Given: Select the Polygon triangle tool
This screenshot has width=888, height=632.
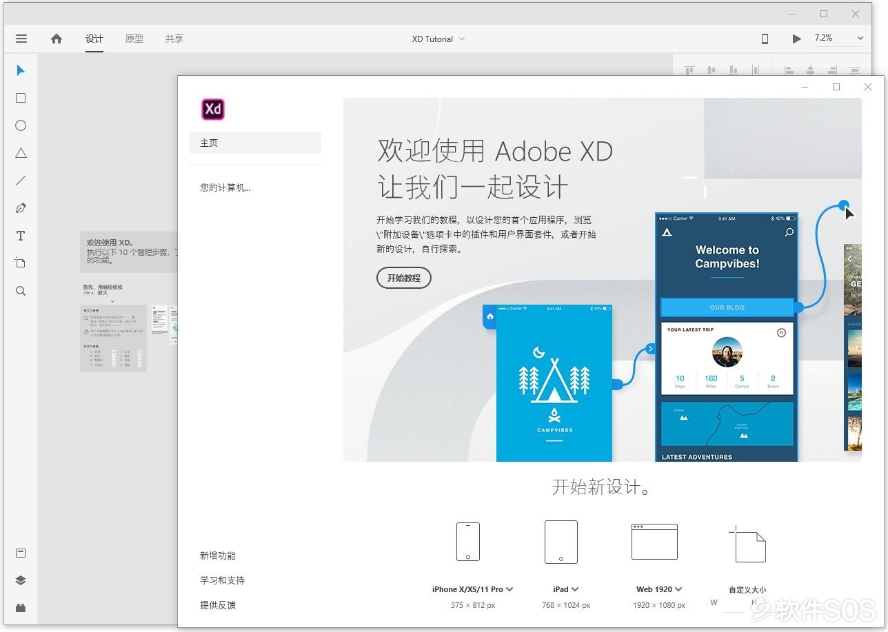Looking at the screenshot, I should point(21,153).
